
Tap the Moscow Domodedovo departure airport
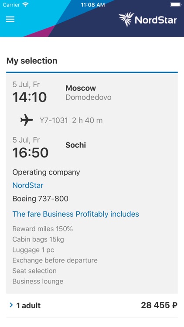pyautogui.click(x=89, y=92)
